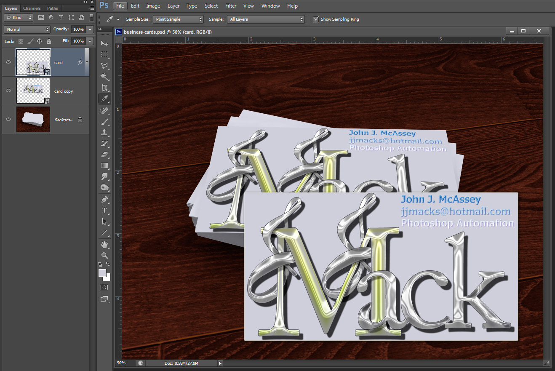Select the Rectangular Marquee tool
Image resolution: width=555 pixels, height=371 pixels.
click(x=104, y=55)
